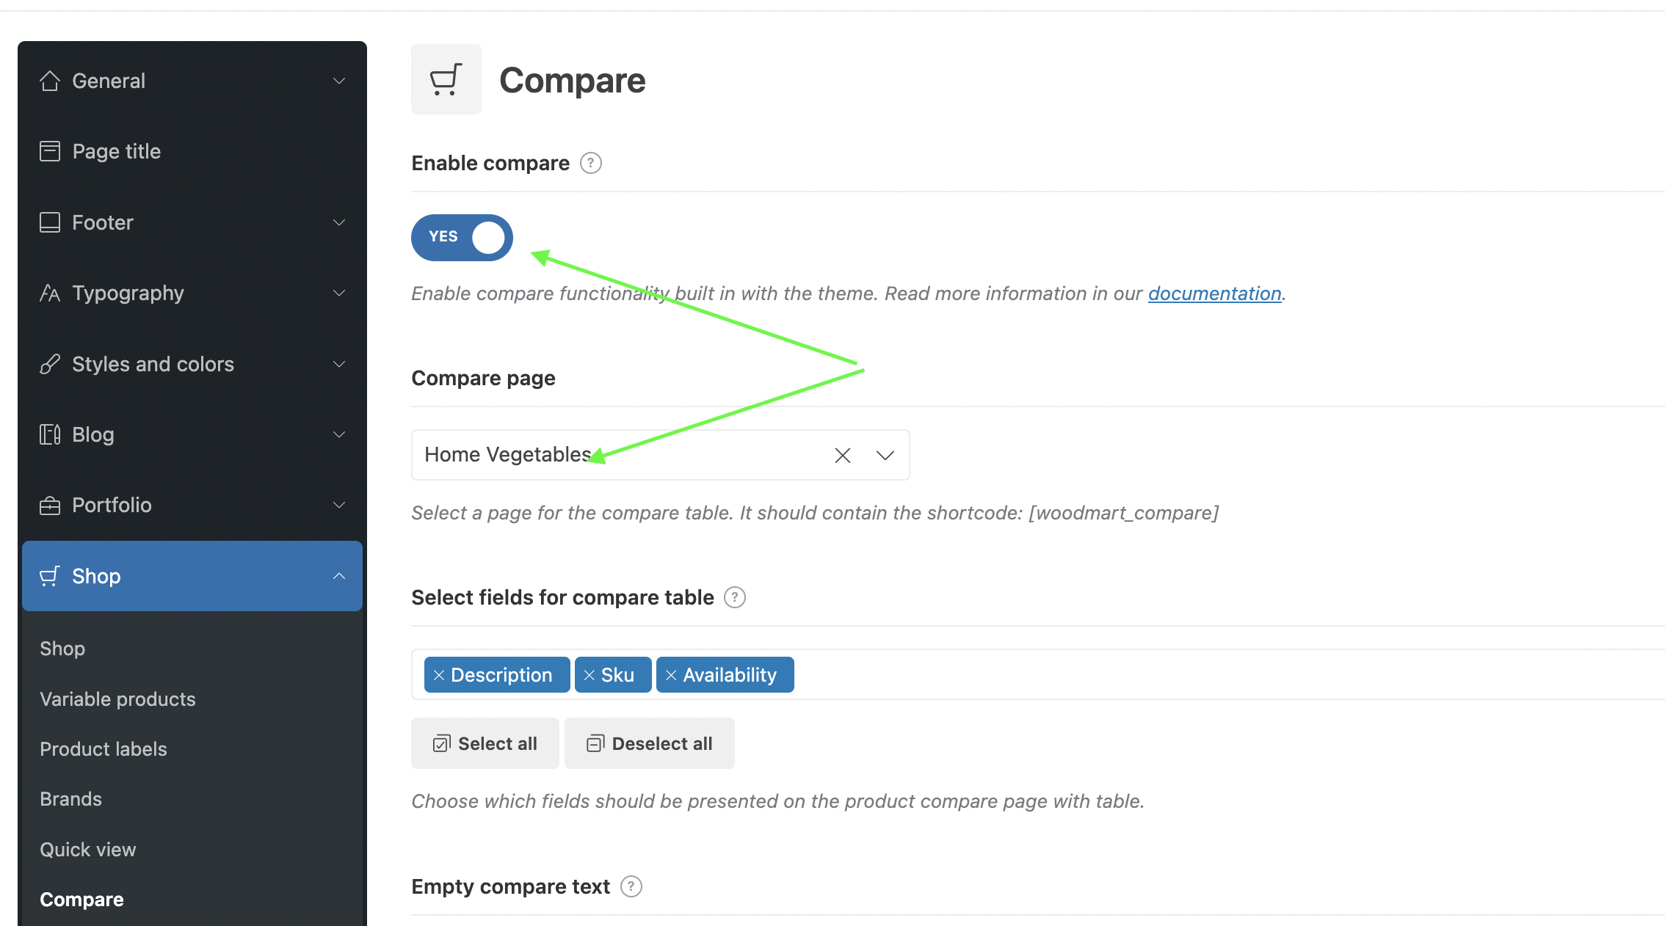Viewport: 1665px width, 926px height.
Task: Open Product labels submenu item
Action: [104, 749]
